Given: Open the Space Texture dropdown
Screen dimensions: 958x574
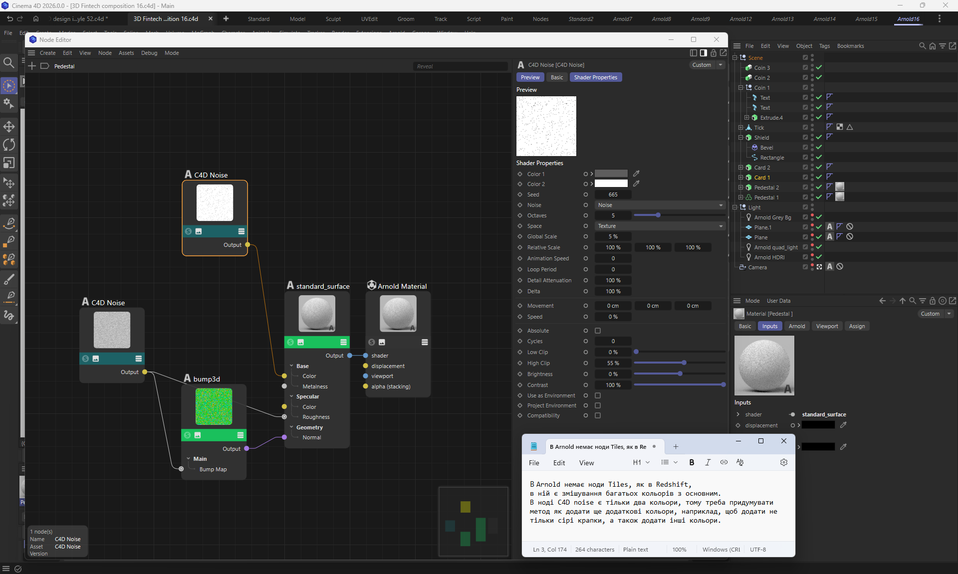Looking at the screenshot, I should pyautogui.click(x=660, y=226).
